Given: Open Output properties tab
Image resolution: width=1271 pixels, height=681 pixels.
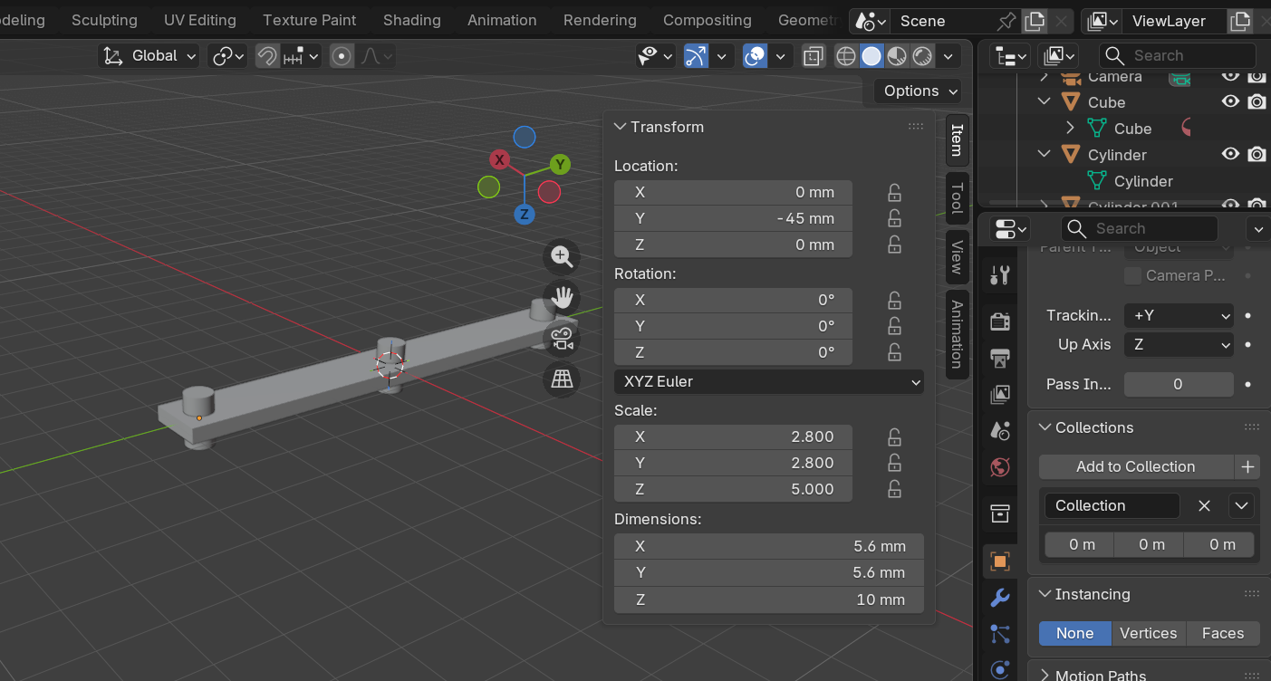Looking at the screenshot, I should (x=1000, y=358).
